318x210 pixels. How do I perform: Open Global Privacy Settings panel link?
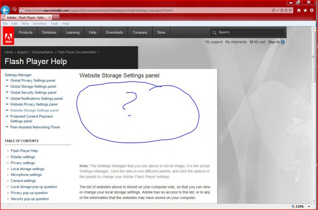coord(33,80)
